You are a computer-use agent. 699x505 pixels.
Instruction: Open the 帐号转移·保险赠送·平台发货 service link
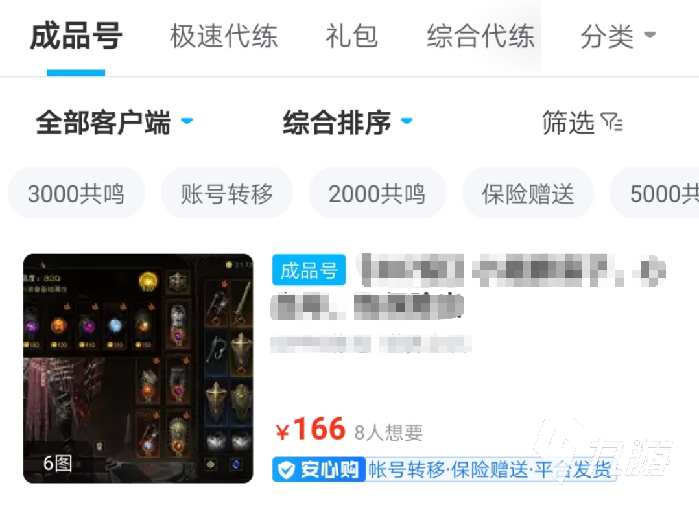(490, 470)
